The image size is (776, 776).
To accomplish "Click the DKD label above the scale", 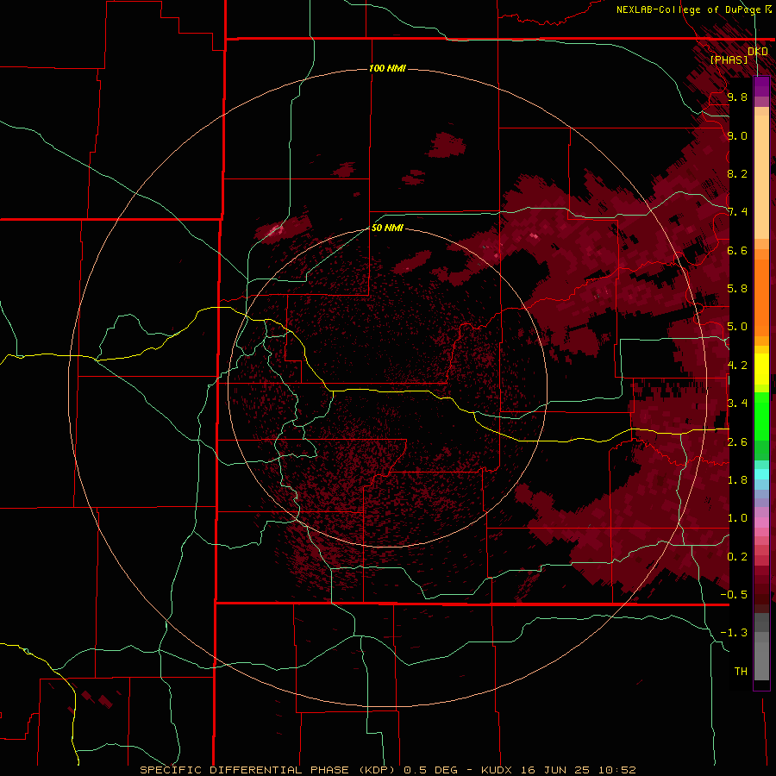I will point(758,52).
